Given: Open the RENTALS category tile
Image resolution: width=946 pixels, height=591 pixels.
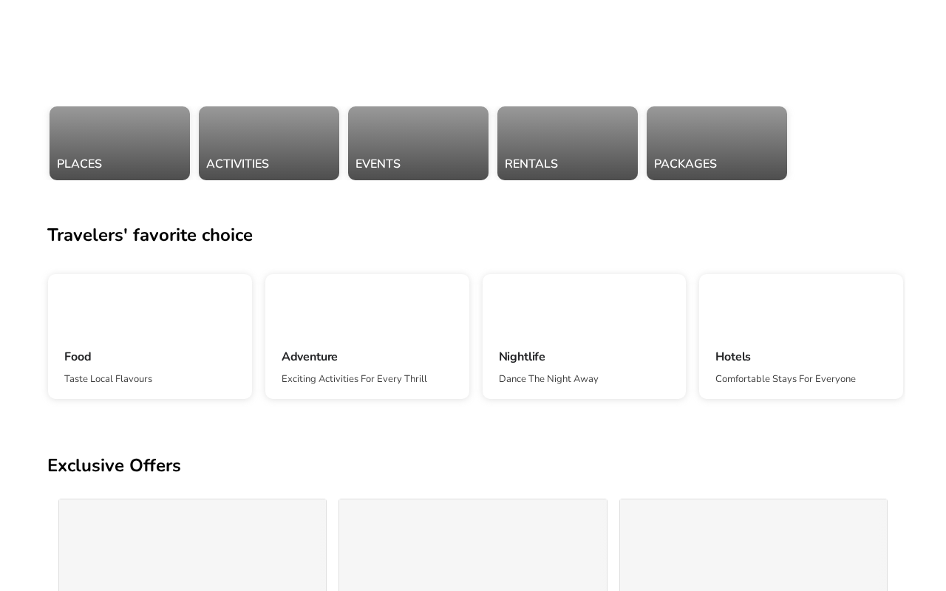Looking at the screenshot, I should [568, 143].
